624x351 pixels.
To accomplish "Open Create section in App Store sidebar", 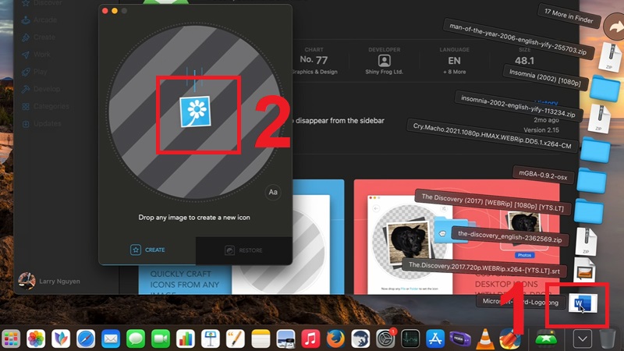I will (38, 37).
